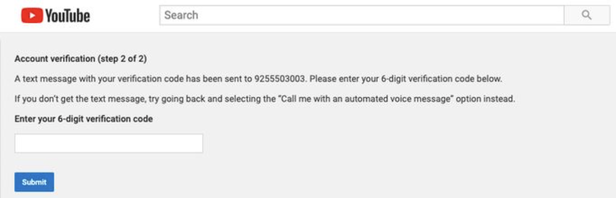Click the "option instead." text at line end
This screenshot has height=198, width=616.
tap(490, 99)
